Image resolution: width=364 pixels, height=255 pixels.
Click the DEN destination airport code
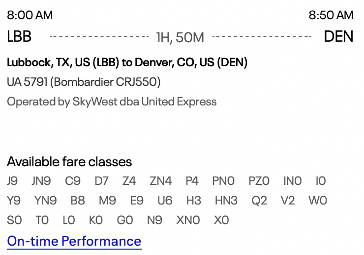(338, 37)
